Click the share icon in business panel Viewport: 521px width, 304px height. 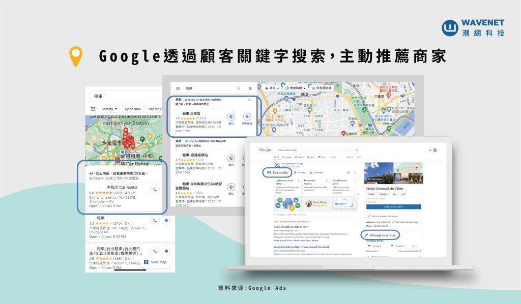348,172
